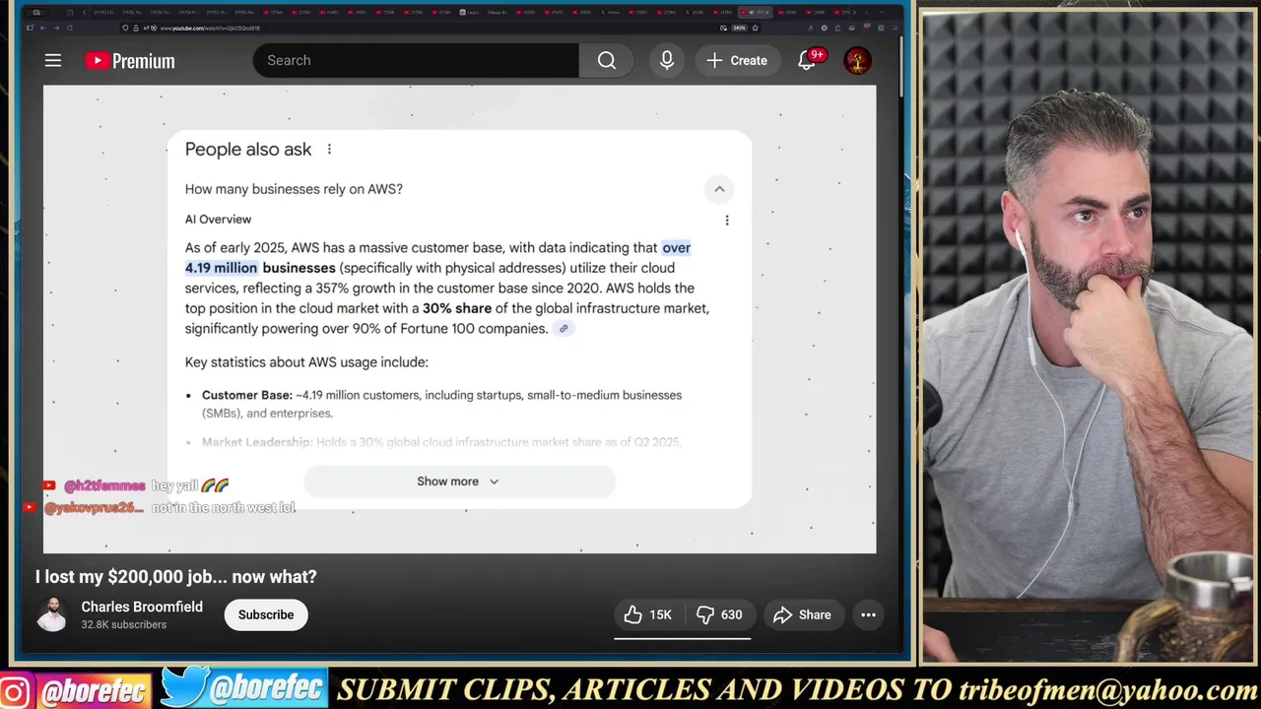Reset the 240% zoom badge in address bar

[739, 28]
